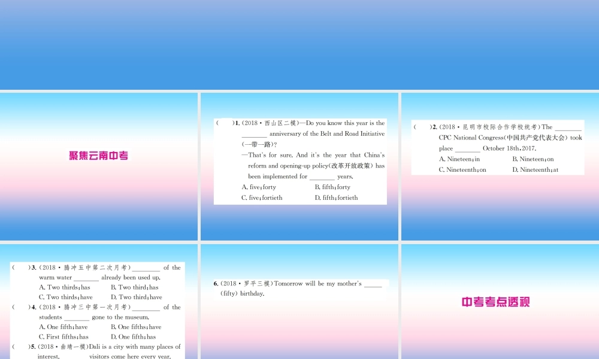Click the answer bracket of question 1
The height and width of the screenshot is (359, 599).
coord(225,123)
